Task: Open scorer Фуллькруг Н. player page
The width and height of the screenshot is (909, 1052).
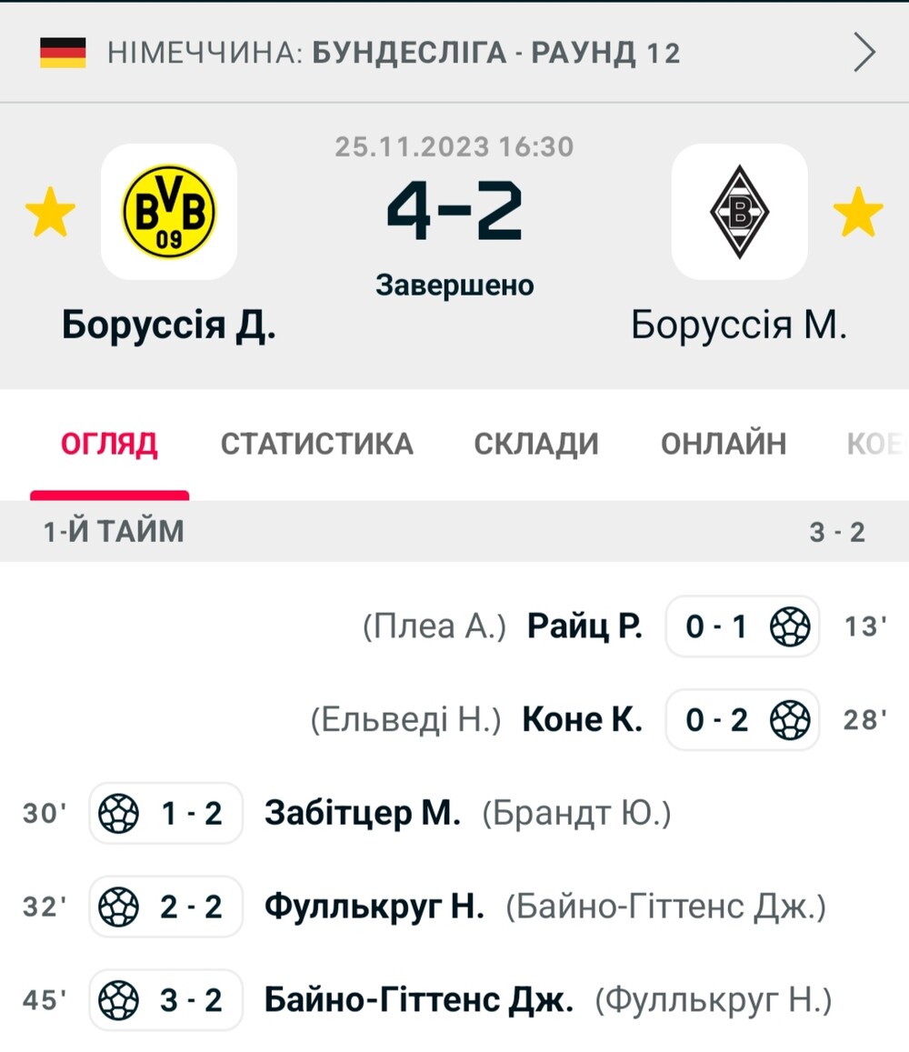Action: point(375,907)
